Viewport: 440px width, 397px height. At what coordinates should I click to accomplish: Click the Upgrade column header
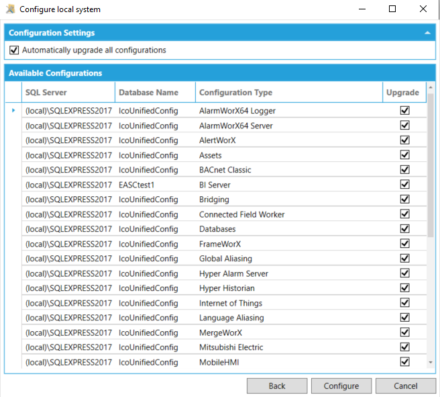click(x=404, y=93)
